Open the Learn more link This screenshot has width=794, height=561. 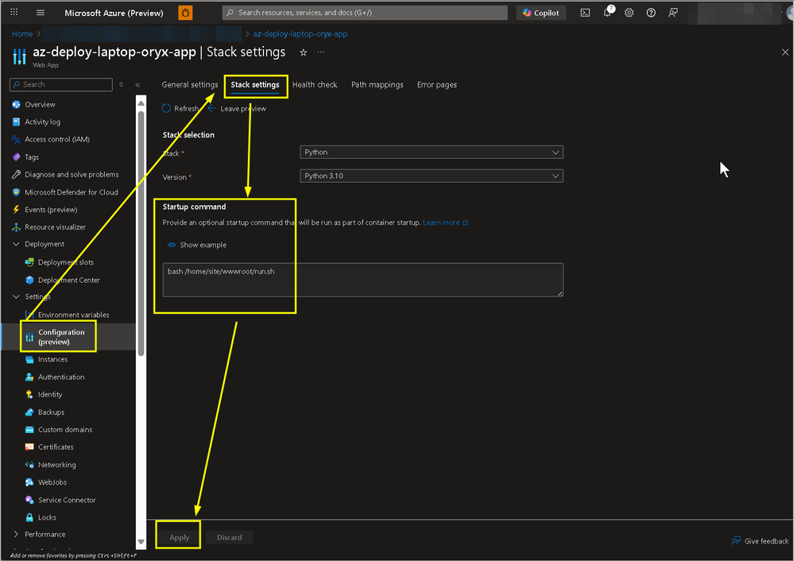(x=445, y=222)
